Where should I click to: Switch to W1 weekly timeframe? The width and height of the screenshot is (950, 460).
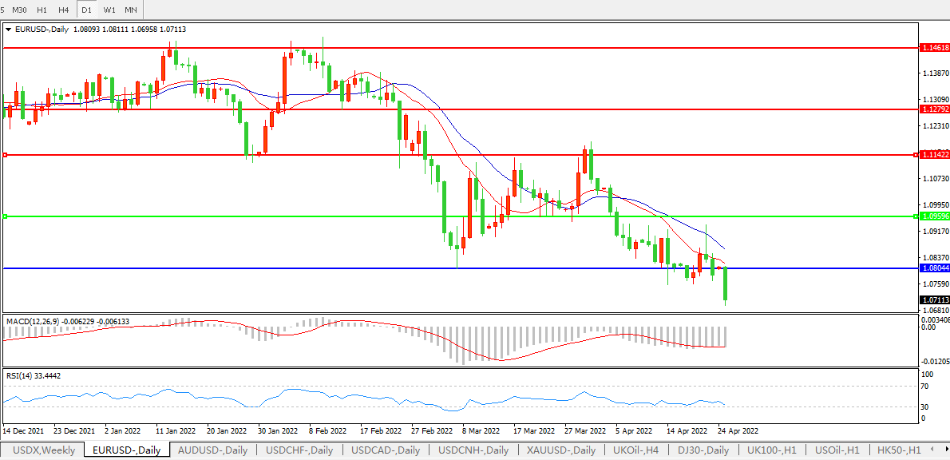pyautogui.click(x=109, y=9)
